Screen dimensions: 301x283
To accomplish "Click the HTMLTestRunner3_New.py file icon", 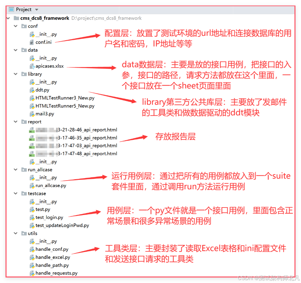I will [32, 98].
